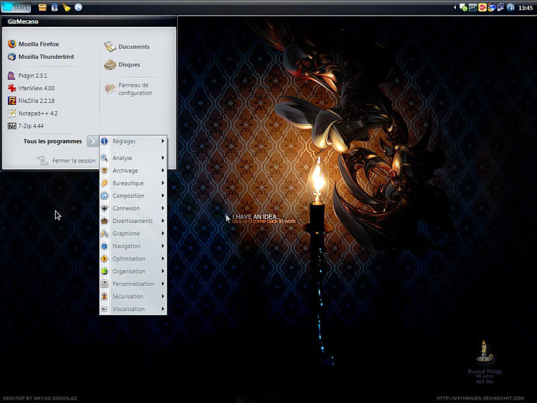Open the Navigation submenu
Image resolution: width=537 pixels, height=403 pixels.
pos(133,246)
